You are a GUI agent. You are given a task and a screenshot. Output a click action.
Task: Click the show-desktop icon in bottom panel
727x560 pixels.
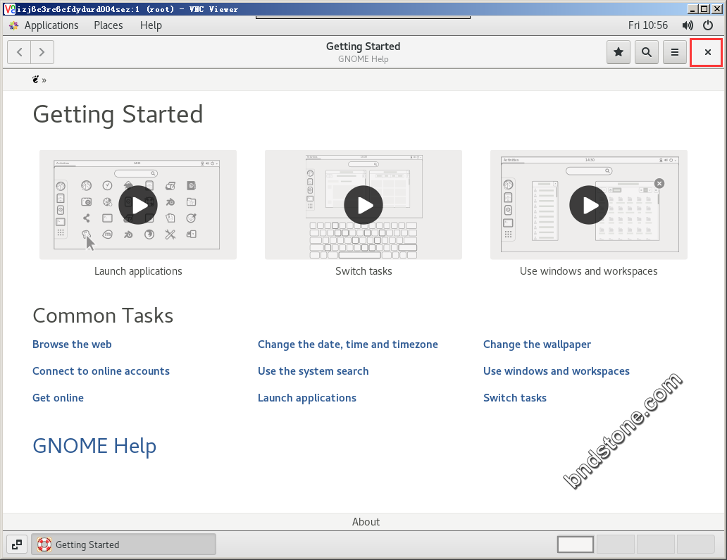[x=17, y=545]
